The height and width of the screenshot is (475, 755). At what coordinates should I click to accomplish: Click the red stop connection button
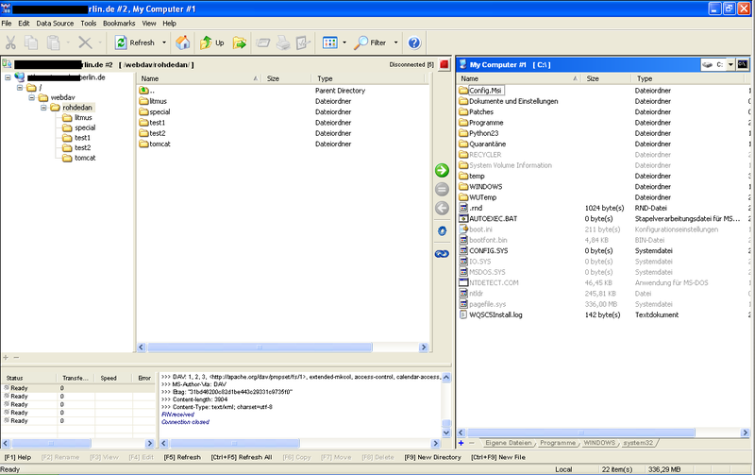[444, 64]
